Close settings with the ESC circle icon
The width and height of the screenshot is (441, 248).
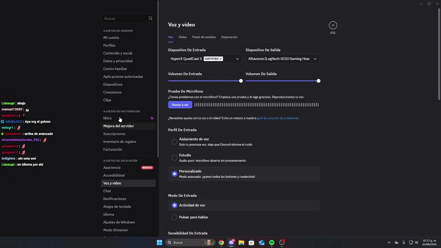coord(333,25)
